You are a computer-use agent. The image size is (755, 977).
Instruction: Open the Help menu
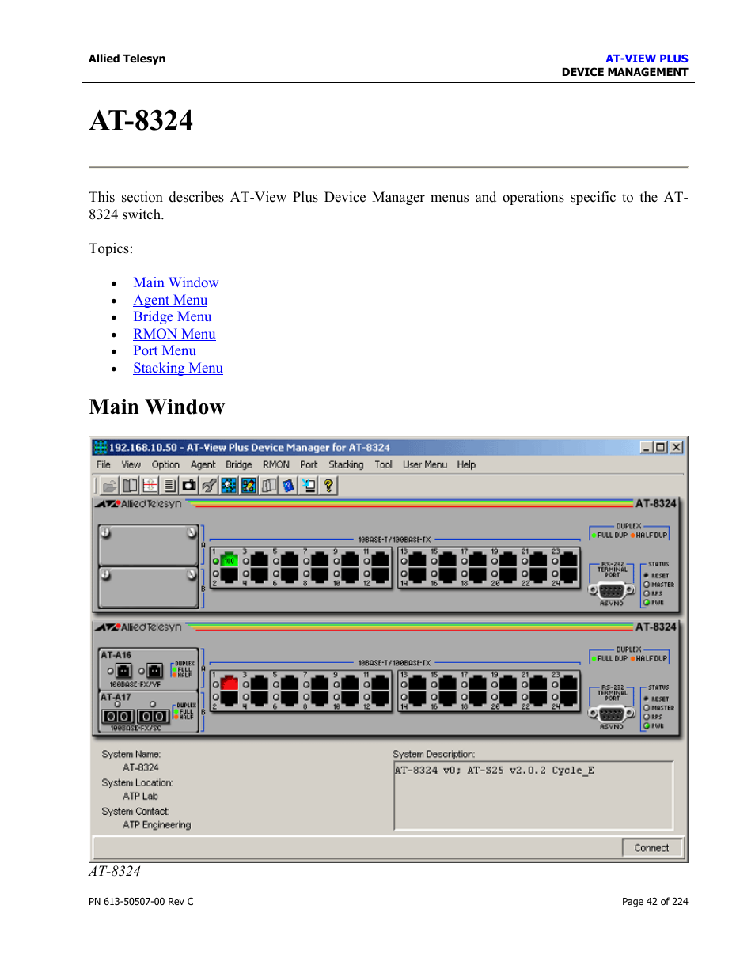pyautogui.click(x=467, y=464)
